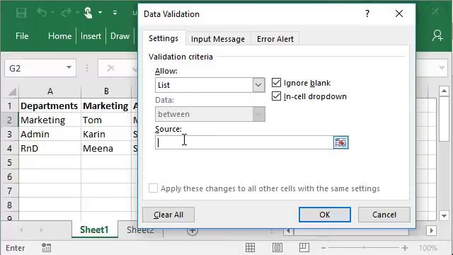Image resolution: width=453 pixels, height=255 pixels.
Task: Open the Insert ribbon tab
Action: [x=91, y=36]
